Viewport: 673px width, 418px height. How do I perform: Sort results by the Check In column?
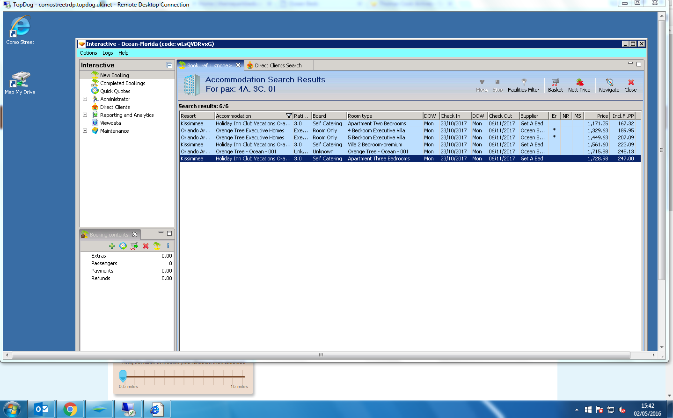click(455, 116)
